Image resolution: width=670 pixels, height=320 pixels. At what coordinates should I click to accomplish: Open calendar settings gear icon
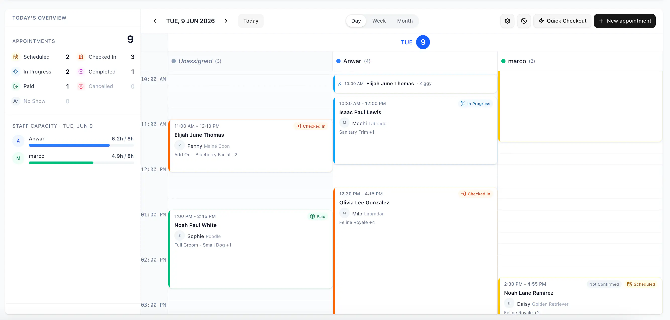click(x=508, y=21)
